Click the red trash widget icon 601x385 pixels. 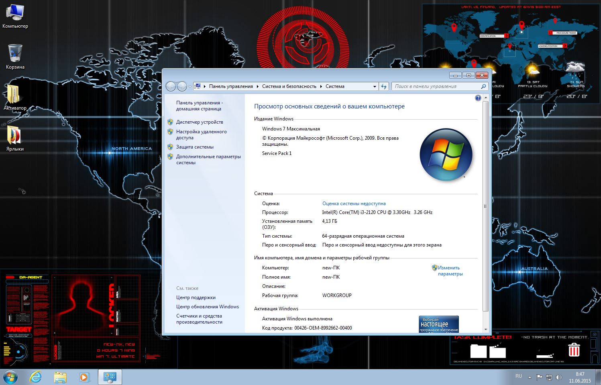[x=574, y=350]
